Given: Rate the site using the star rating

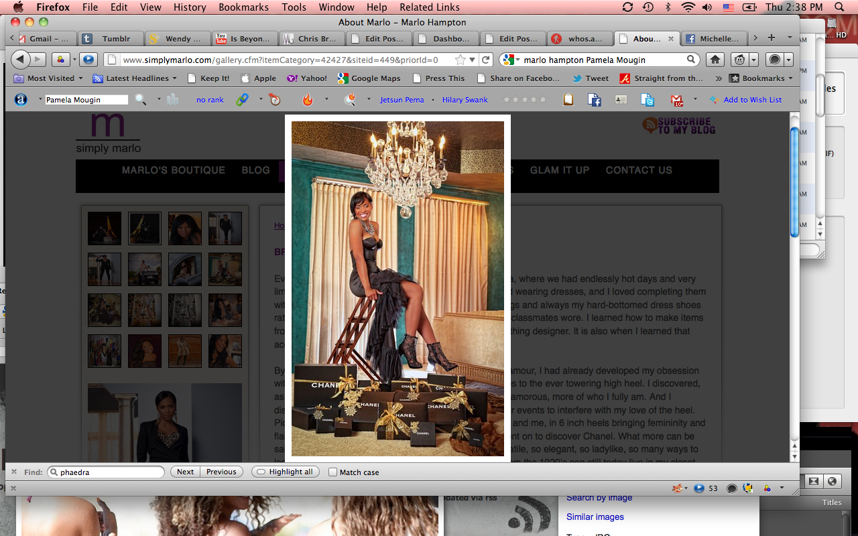Looking at the screenshot, I should (524, 100).
